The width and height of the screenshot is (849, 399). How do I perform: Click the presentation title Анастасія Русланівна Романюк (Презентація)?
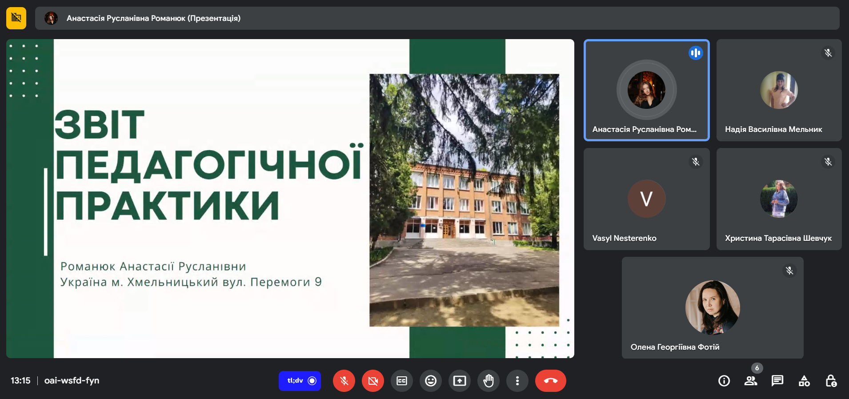pos(153,18)
